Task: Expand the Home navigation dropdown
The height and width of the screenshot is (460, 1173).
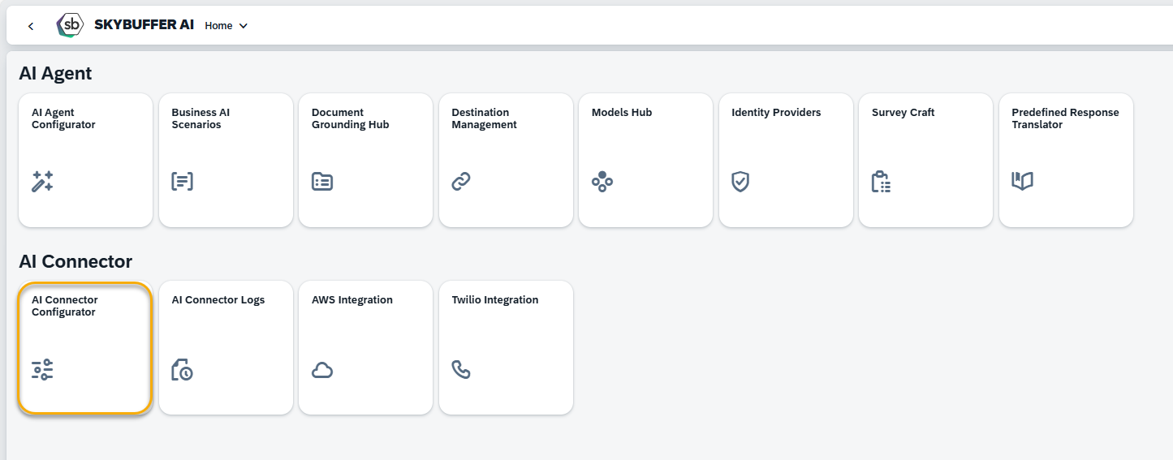Action: 226,25
